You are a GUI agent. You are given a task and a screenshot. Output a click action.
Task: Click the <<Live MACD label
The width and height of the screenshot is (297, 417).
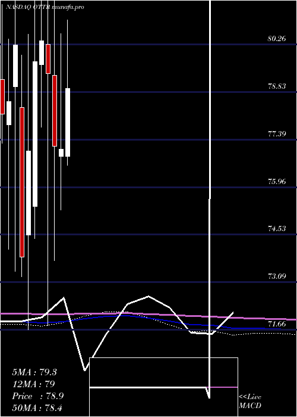250,402
